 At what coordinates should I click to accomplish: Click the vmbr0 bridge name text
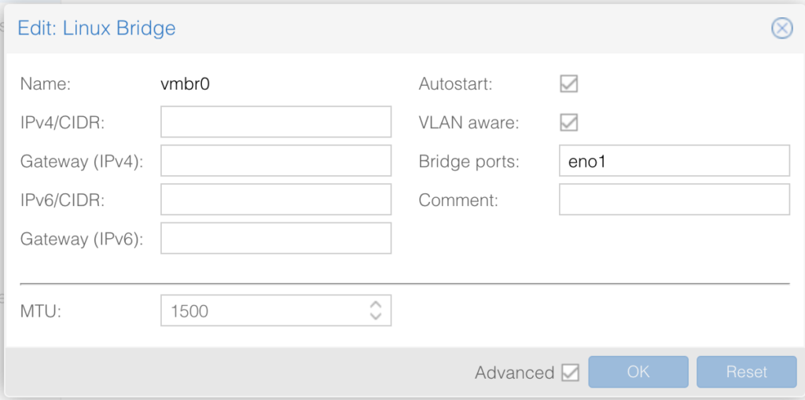186,84
